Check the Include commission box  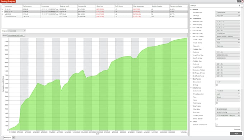pyautogui.click(x=217, y=125)
